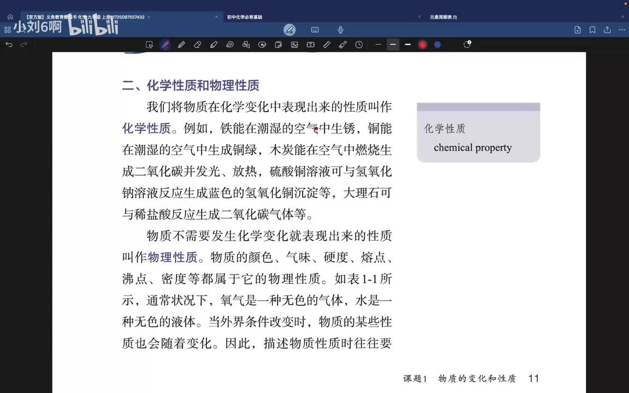The height and width of the screenshot is (393, 629).
Task: Select the ruler tool
Action: point(327,45)
